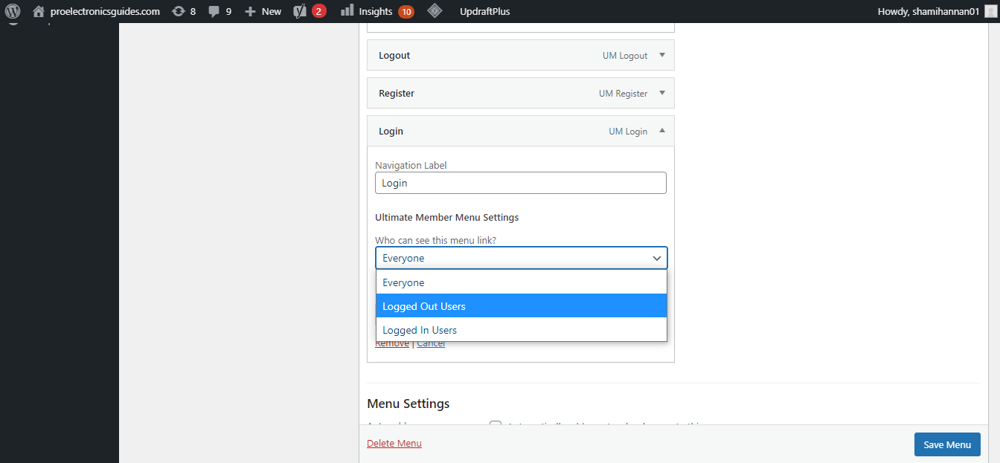Open the Insights bar chart icon
This screenshot has height=463, width=1000.
347,11
